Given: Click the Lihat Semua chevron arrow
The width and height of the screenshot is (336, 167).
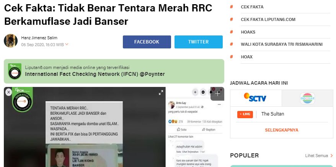Looking at the screenshot, I should pos(331,156).
